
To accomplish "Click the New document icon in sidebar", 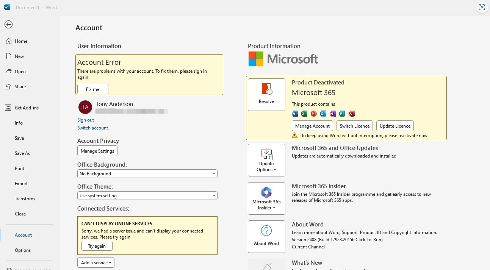I will pos(8,56).
